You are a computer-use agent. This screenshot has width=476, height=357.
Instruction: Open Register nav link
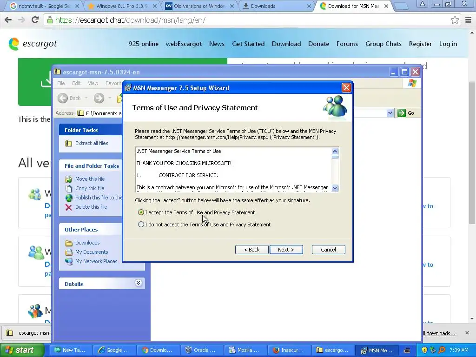click(420, 44)
